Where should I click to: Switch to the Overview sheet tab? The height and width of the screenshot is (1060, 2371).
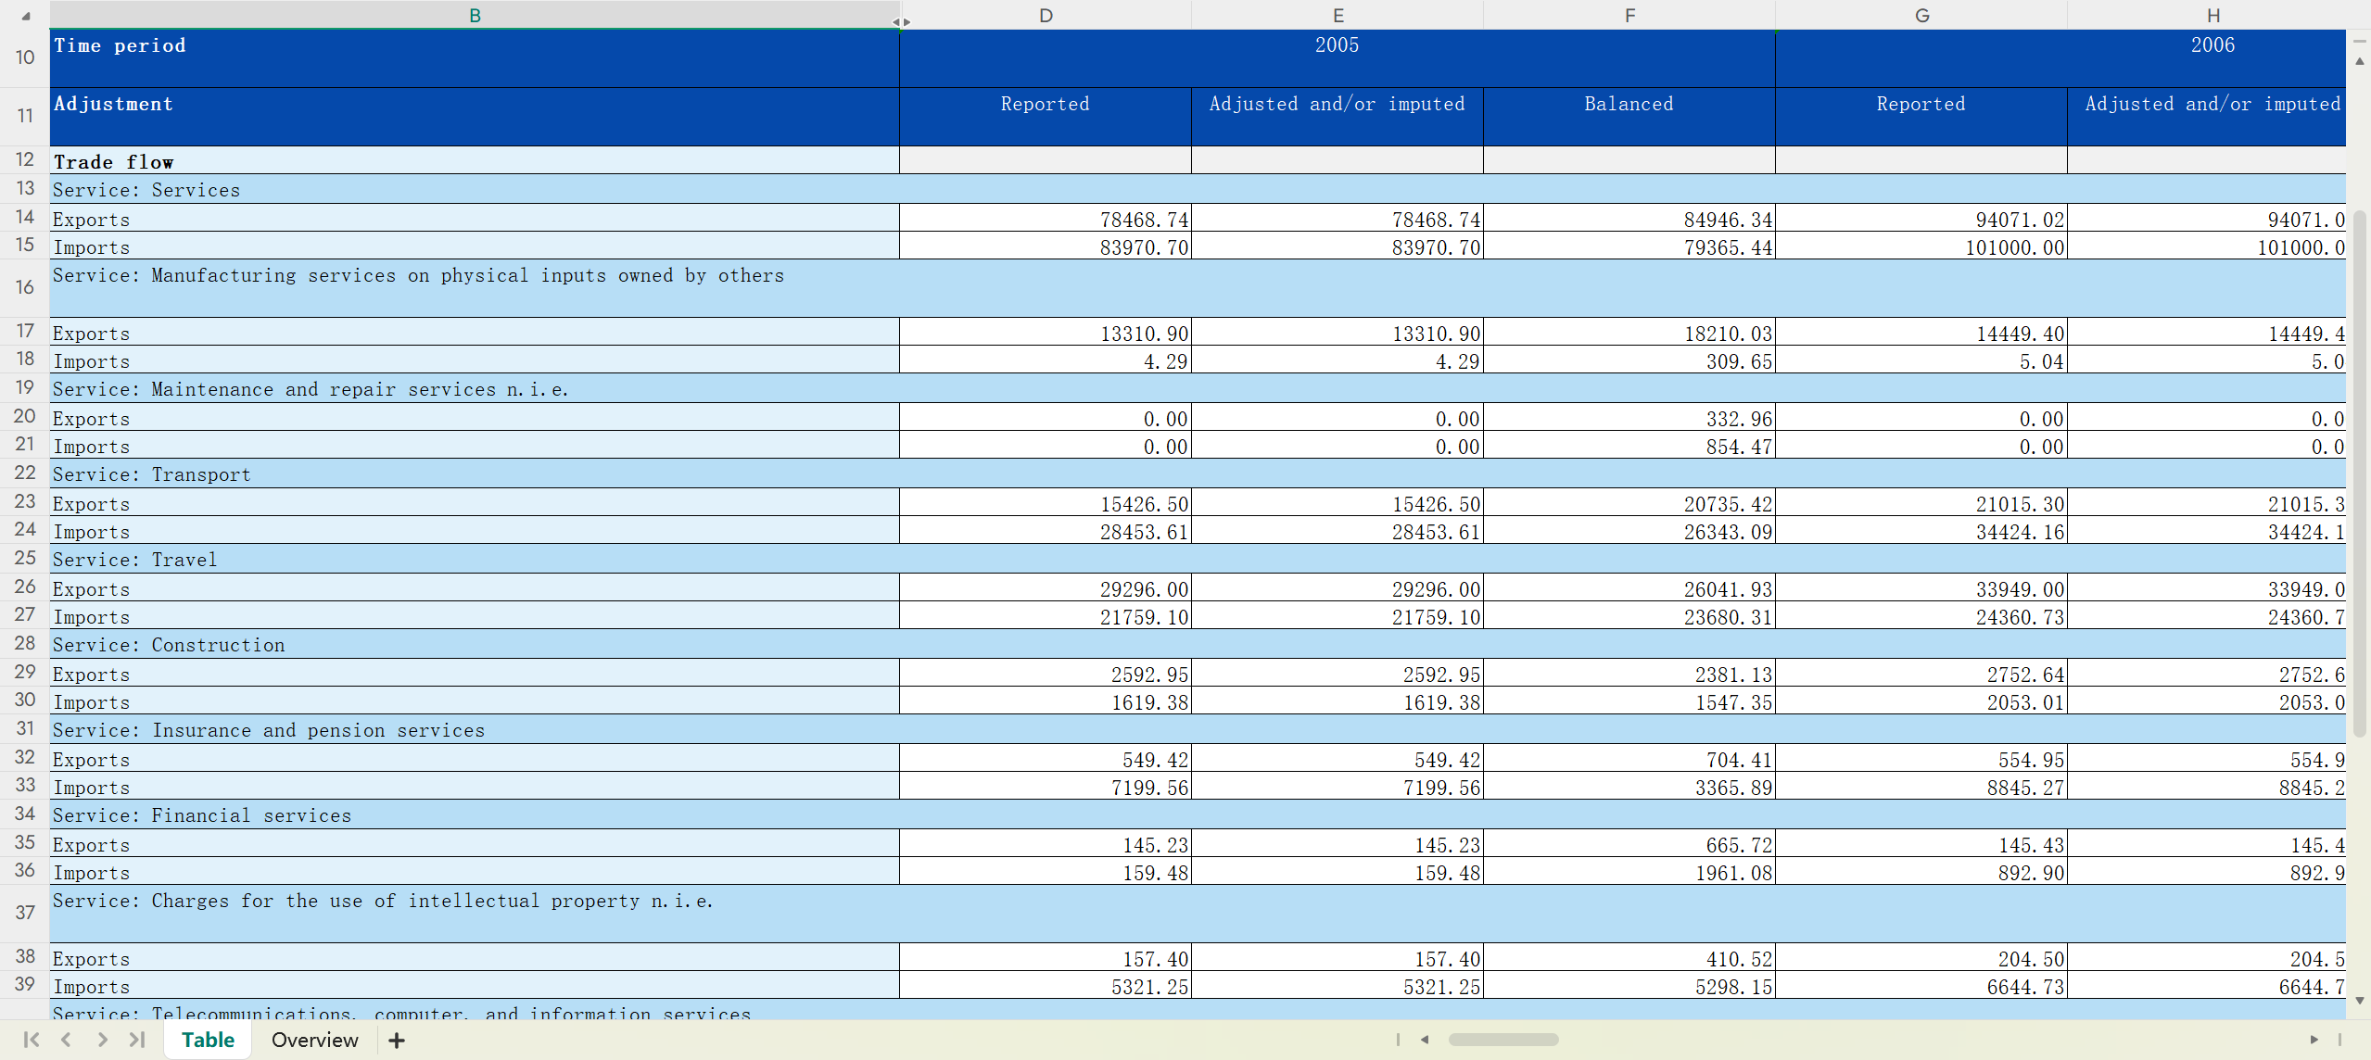pos(314,1040)
